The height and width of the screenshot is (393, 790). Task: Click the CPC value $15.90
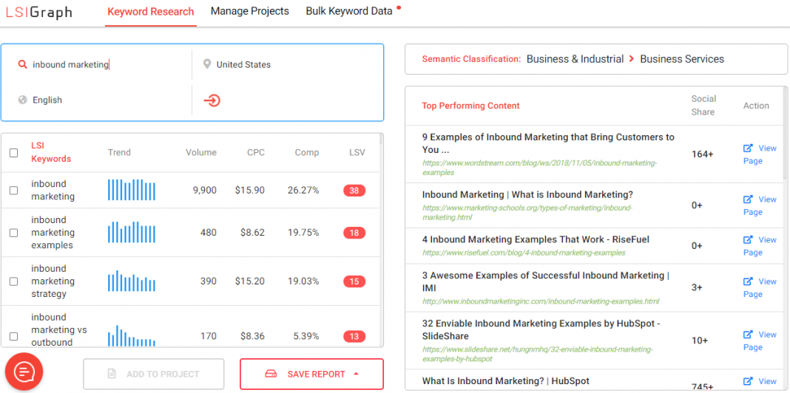pyautogui.click(x=249, y=190)
